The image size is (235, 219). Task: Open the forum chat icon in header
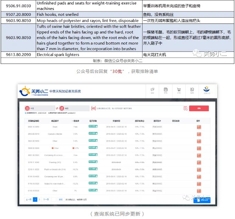pyautogui.click(x=153, y=89)
